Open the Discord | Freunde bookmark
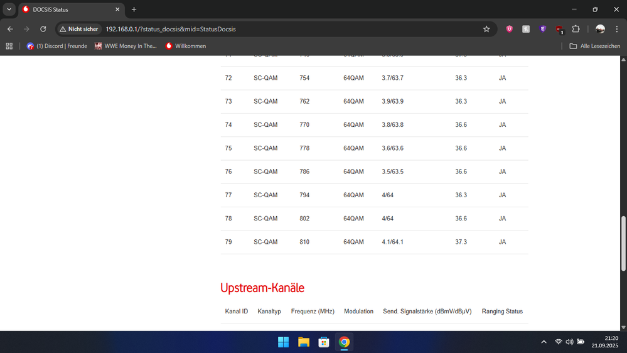This screenshot has height=353, width=627. (56, 46)
